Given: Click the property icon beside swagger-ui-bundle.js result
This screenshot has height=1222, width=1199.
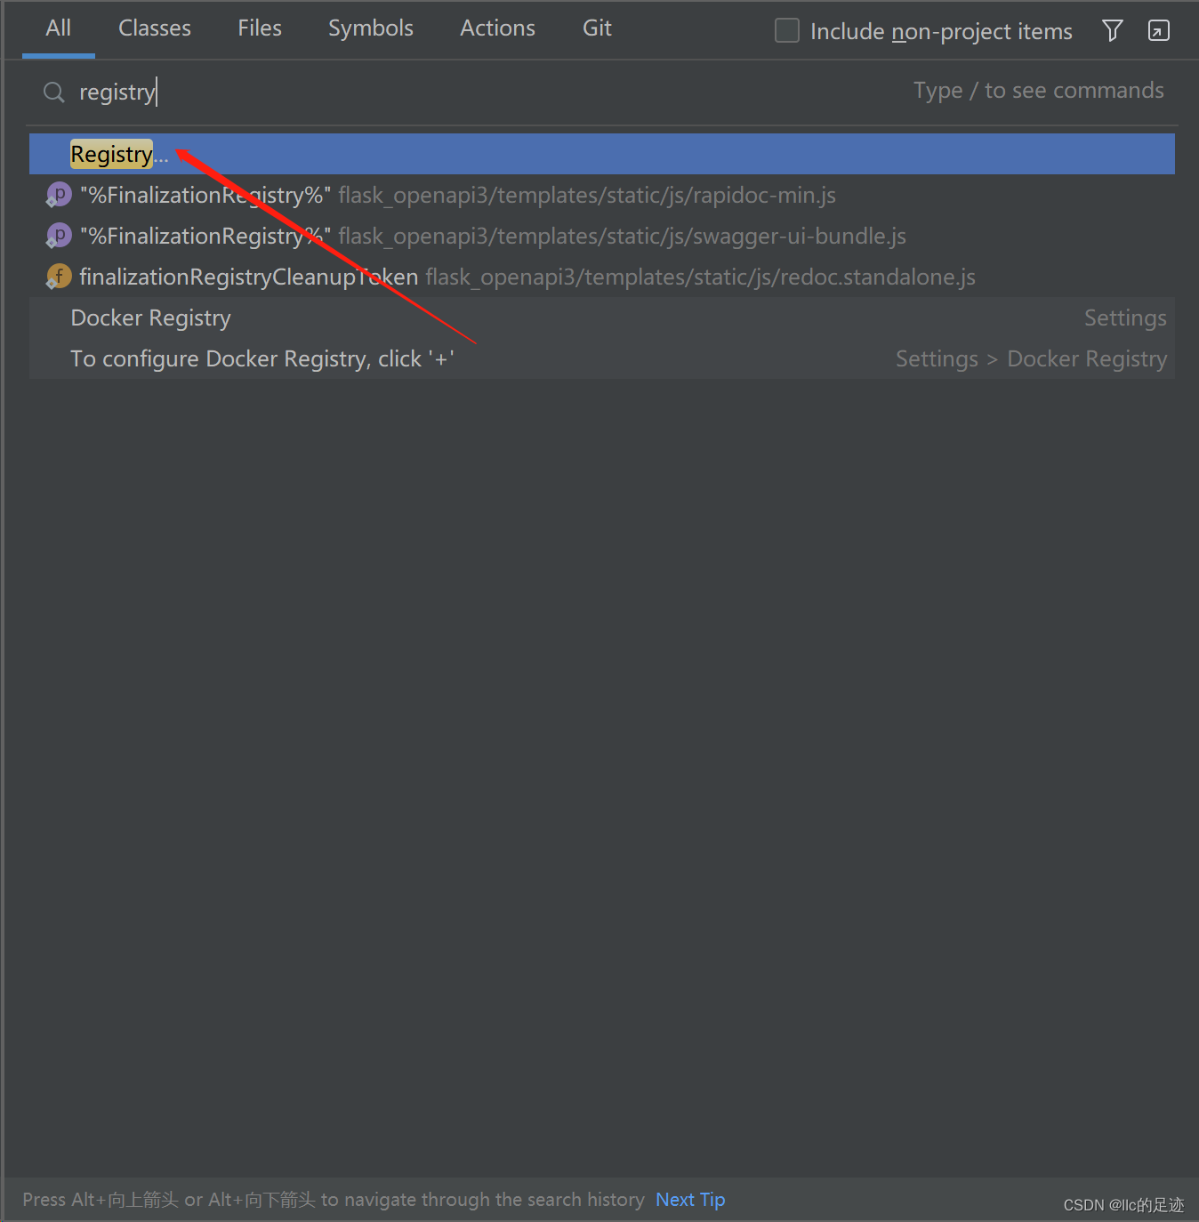Looking at the screenshot, I should (58, 235).
